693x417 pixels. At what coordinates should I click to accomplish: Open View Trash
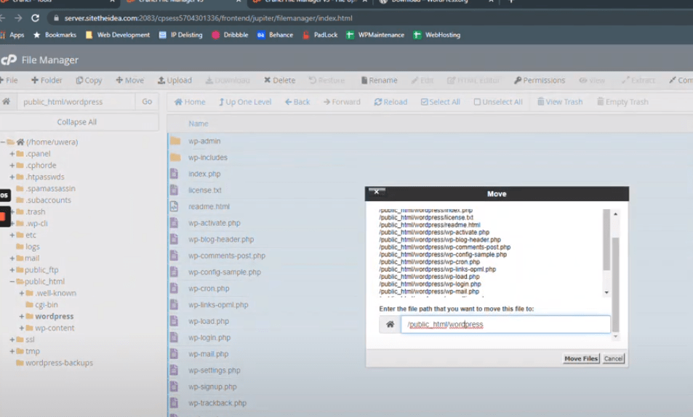[x=559, y=102]
